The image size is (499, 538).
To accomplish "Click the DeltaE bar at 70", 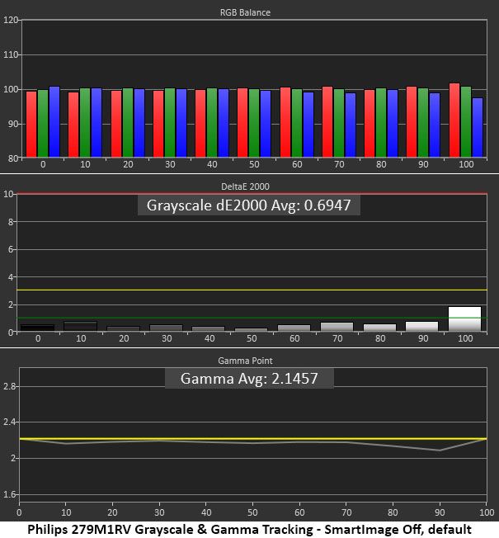I will [337, 327].
